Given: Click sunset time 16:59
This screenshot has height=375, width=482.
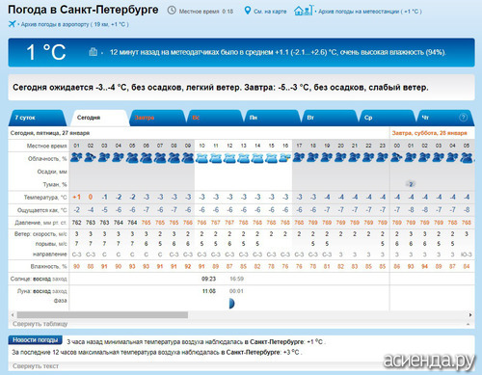Looking at the screenshot, I should tap(236, 279).
